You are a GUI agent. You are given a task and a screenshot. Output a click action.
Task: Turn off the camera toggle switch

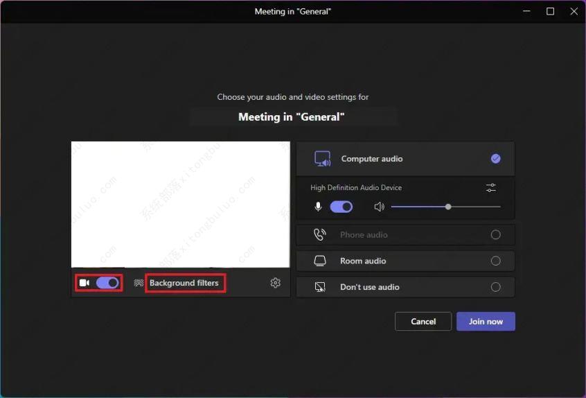click(x=107, y=283)
